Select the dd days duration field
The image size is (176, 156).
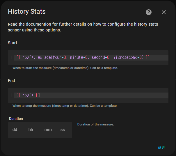15,130
